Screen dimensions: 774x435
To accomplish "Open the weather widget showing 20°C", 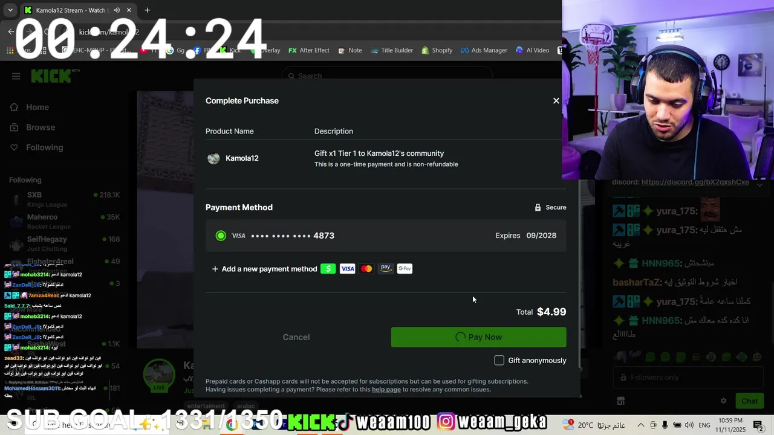I will coord(595,425).
